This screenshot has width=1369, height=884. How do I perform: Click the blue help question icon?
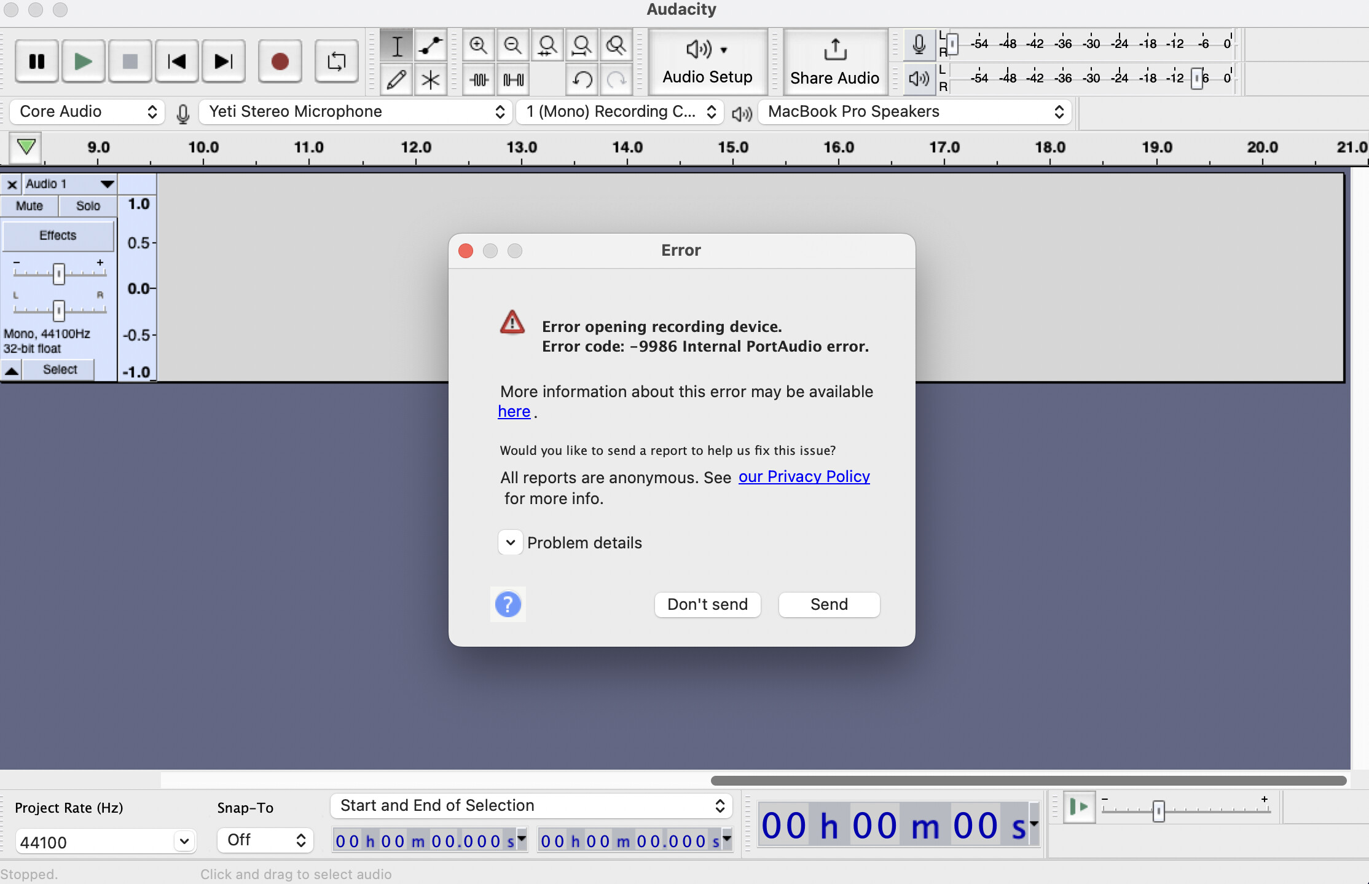pyautogui.click(x=508, y=604)
